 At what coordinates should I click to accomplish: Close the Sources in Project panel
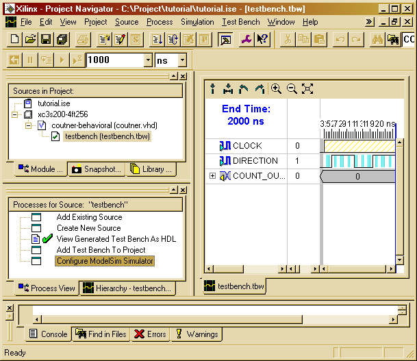183,77
